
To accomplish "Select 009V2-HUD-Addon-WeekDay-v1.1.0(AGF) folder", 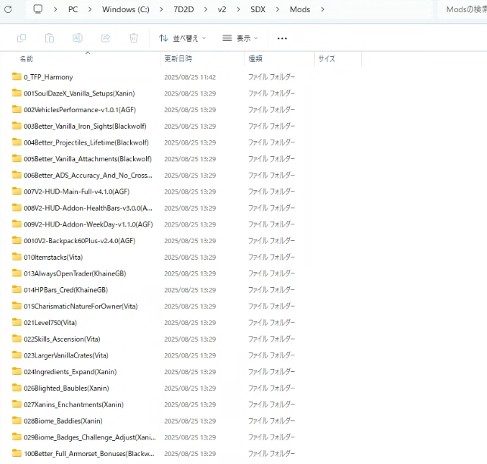I will point(88,224).
